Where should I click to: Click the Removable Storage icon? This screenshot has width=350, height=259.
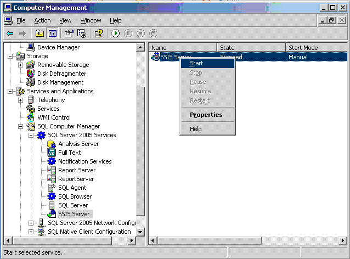tap(31, 65)
